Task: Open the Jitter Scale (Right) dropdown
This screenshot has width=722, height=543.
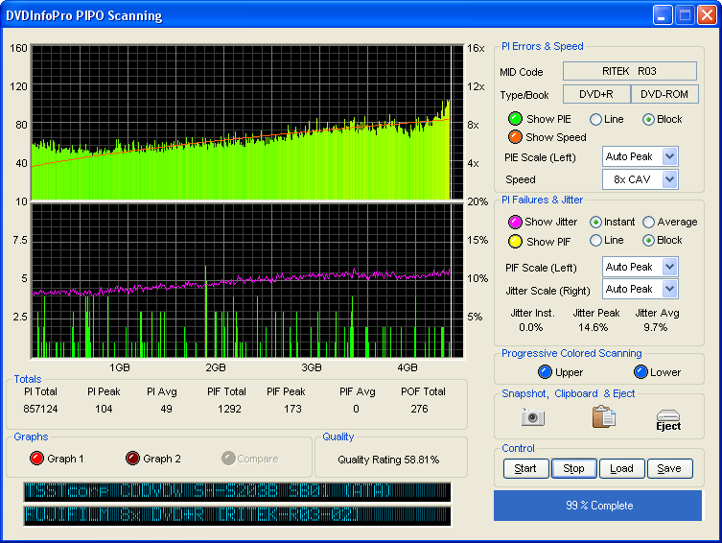Action: pos(669,289)
